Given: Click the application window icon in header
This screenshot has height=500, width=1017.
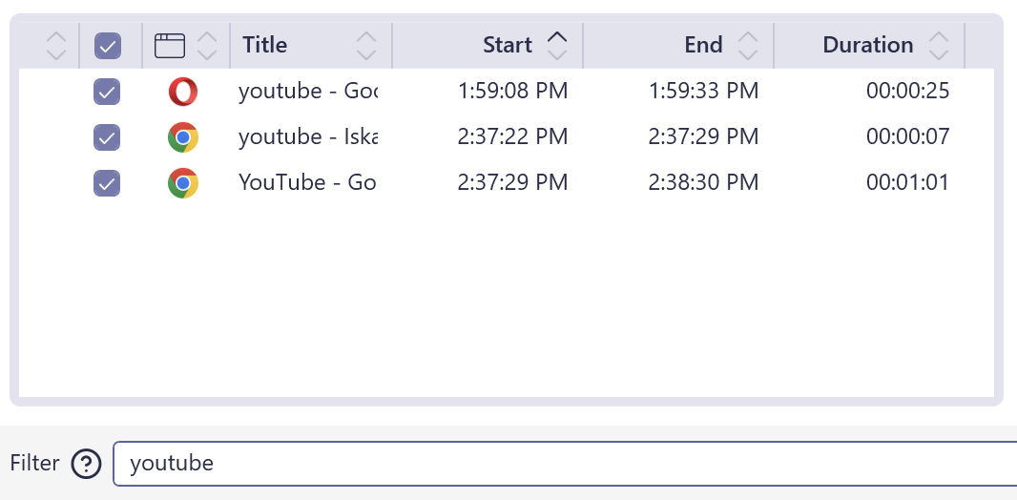Looking at the screenshot, I should click(x=170, y=45).
